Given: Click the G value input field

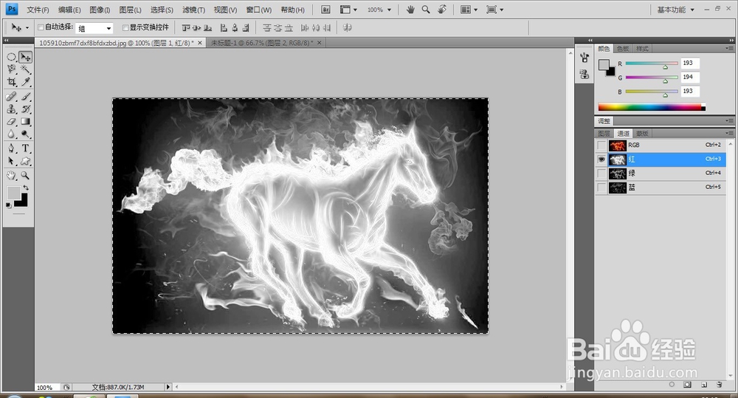Looking at the screenshot, I should coord(690,77).
